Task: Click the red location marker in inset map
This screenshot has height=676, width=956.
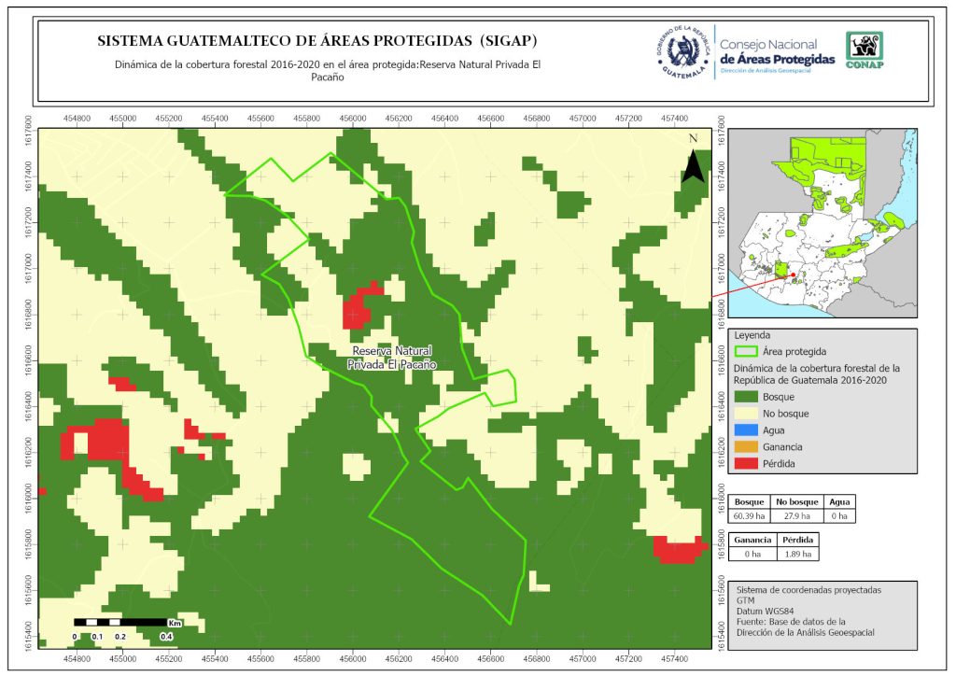Action: (x=793, y=275)
